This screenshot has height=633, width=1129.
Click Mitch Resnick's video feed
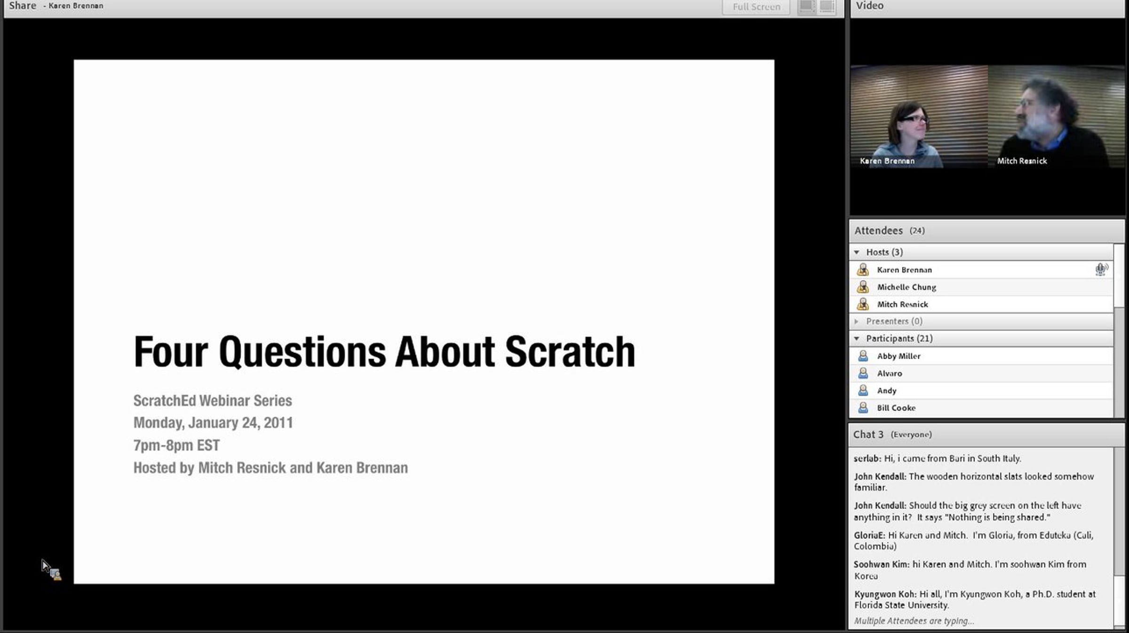(x=1056, y=116)
